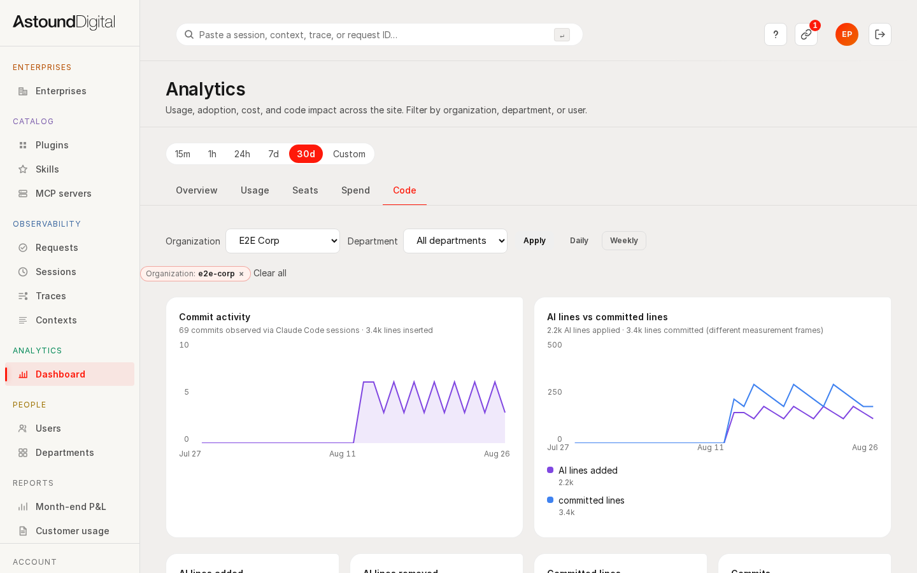Click the Customer usage document icon

click(x=23, y=531)
